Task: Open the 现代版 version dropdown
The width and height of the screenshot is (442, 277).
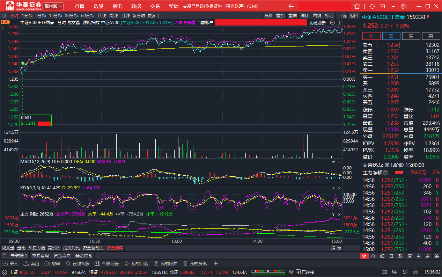Action: pos(53,6)
